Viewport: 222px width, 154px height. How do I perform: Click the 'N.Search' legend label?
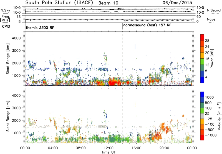214,10
